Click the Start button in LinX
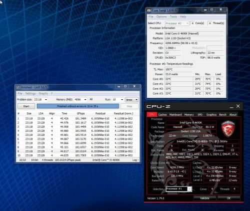250x211 pixels. (26, 106)
